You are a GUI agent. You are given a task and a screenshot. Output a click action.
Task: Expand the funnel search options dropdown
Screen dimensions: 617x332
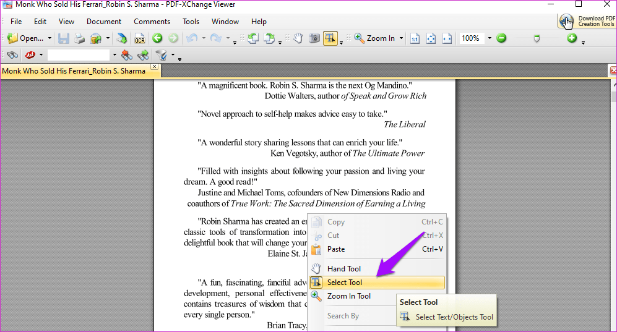tap(173, 55)
